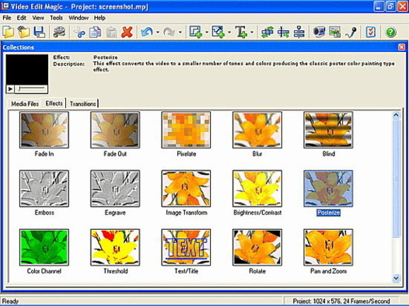Open the Edit menu
This screenshot has height=306, width=409.
click(22, 18)
